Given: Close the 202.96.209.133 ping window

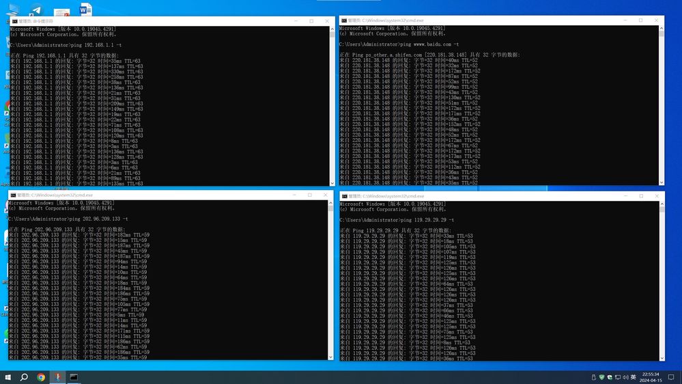Looking at the screenshot, I should (326, 195).
